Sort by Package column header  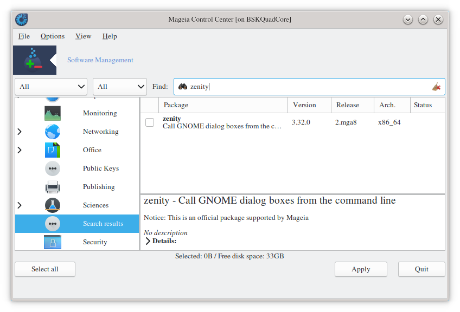coord(223,105)
